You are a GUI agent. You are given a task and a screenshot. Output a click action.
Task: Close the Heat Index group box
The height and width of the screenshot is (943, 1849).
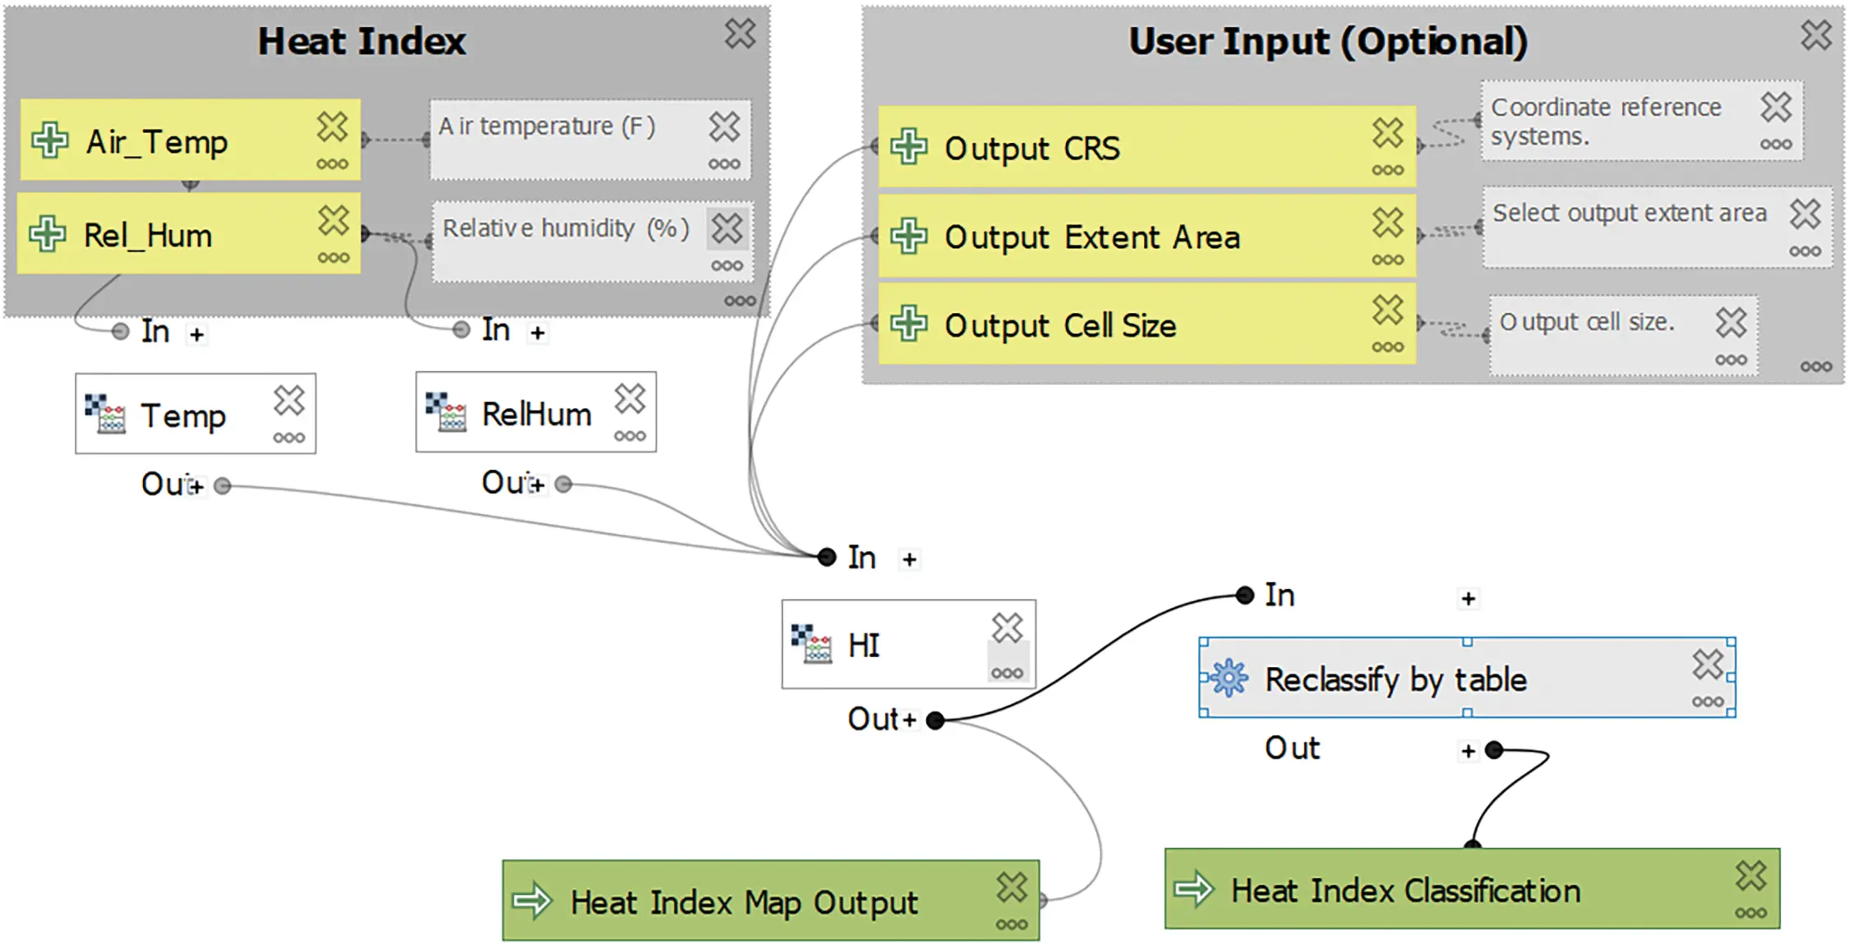[740, 34]
